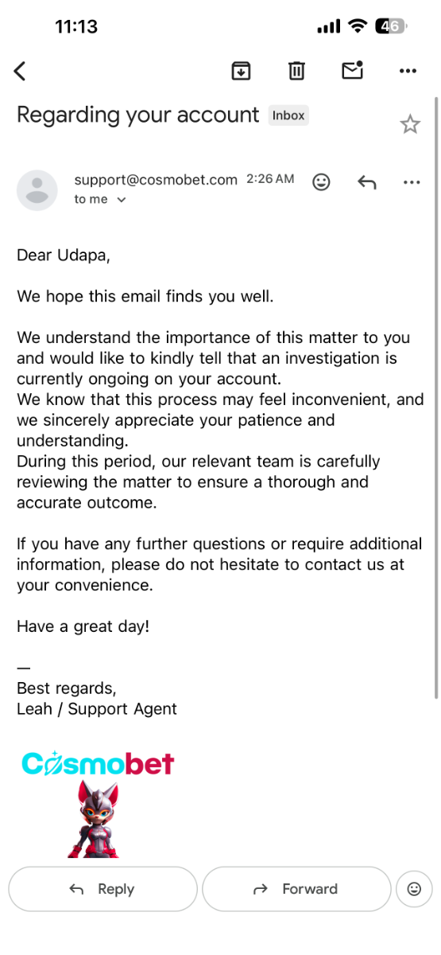
Task: Mark email as unread via the envelope icon
Action: [352, 70]
